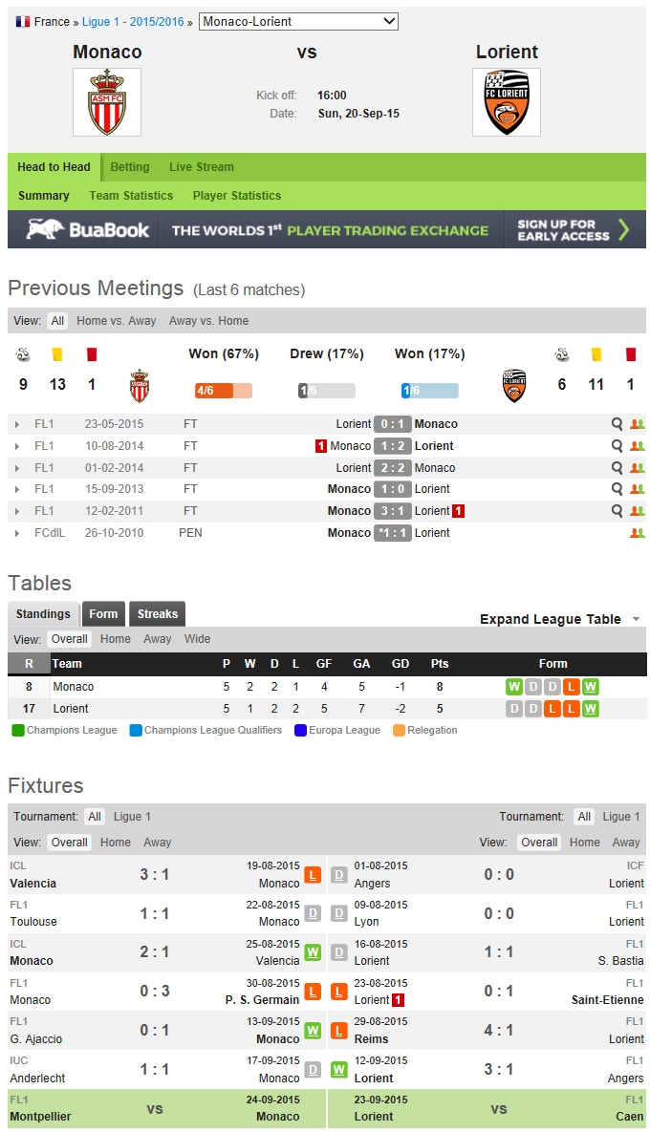Image resolution: width=650 pixels, height=1132 pixels.
Task: Open the Ligue 1 - 2015/2016 link
Action: [136, 22]
